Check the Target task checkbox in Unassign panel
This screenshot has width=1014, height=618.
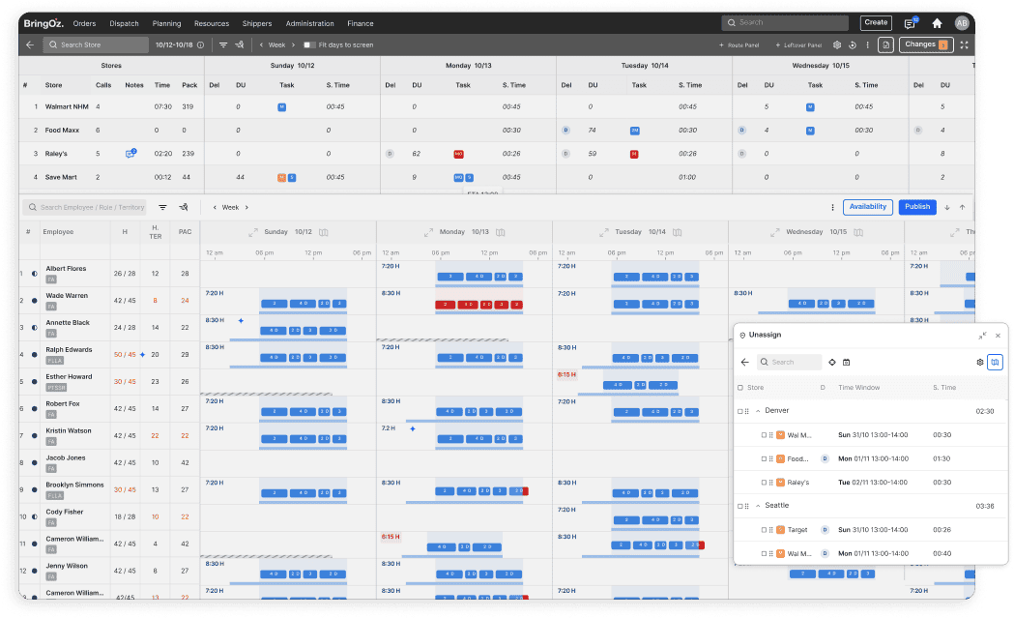click(x=764, y=530)
